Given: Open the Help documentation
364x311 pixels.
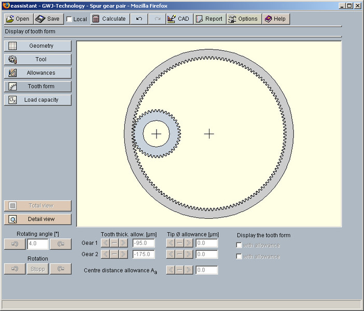Looking at the screenshot, I should click(x=275, y=19).
